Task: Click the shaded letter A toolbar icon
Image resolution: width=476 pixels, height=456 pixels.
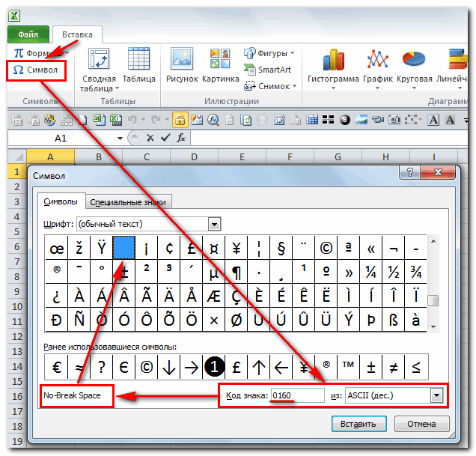Action: [450, 120]
